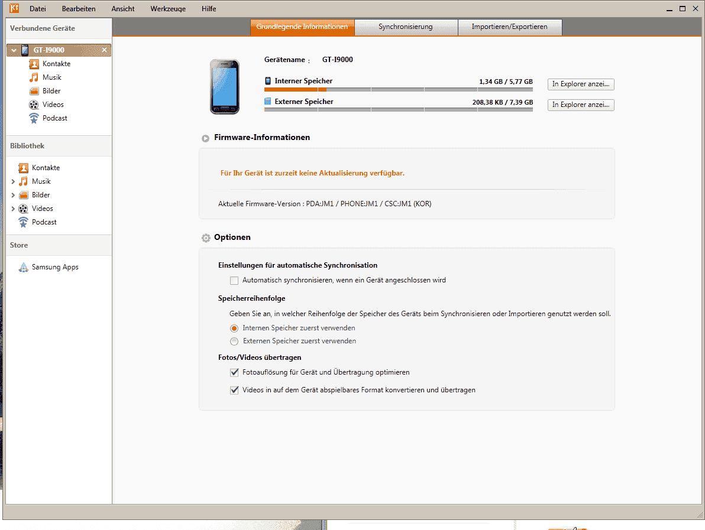This screenshot has height=530, width=705.
Task: Select GT-I9000 in connected devices
Action: pos(59,50)
